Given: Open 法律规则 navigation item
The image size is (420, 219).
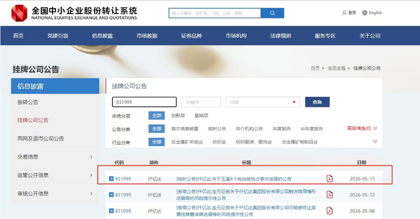Looking at the screenshot, I should click(281, 36).
